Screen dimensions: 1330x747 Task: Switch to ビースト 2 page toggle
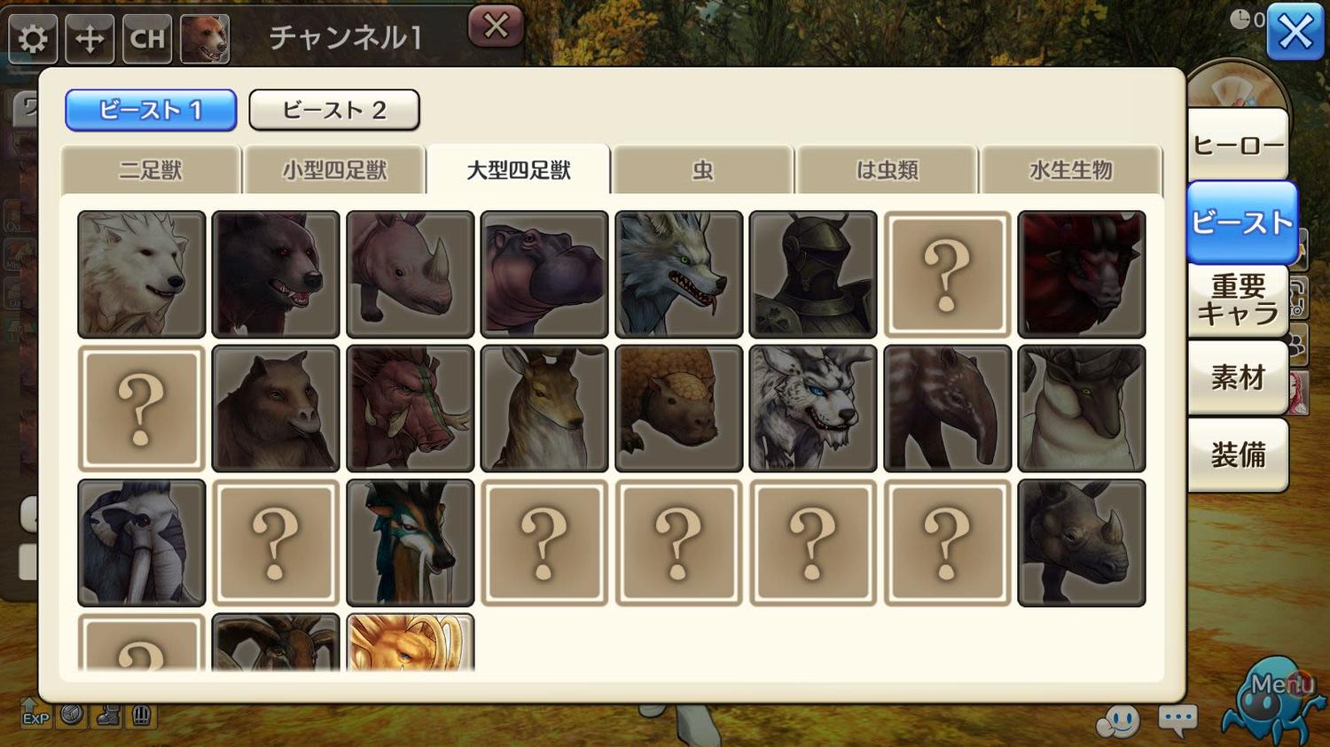tap(334, 110)
